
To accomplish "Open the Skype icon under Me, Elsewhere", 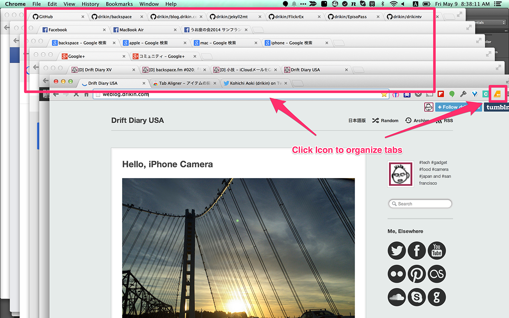I will click(x=417, y=297).
